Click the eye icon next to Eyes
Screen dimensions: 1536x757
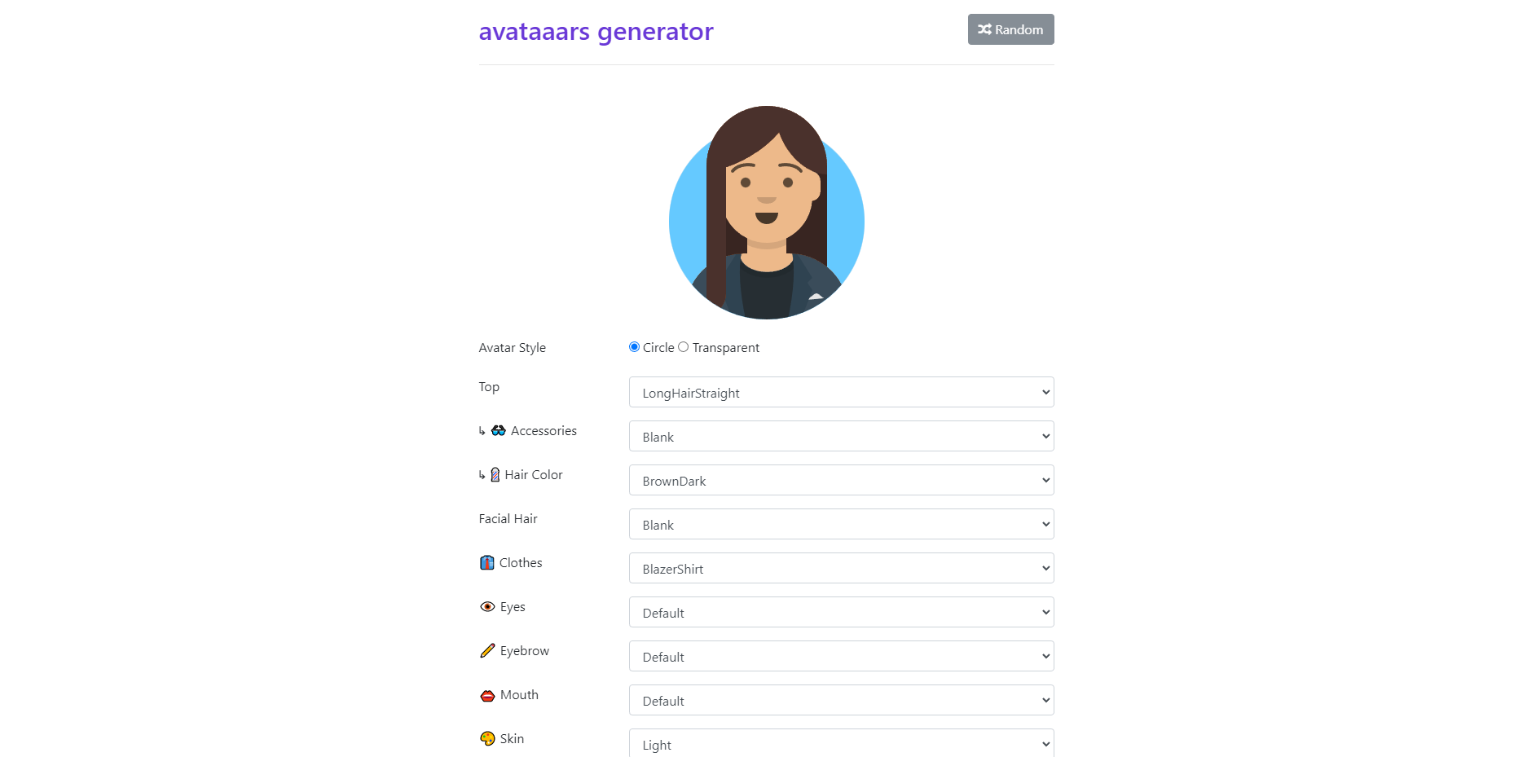(486, 606)
